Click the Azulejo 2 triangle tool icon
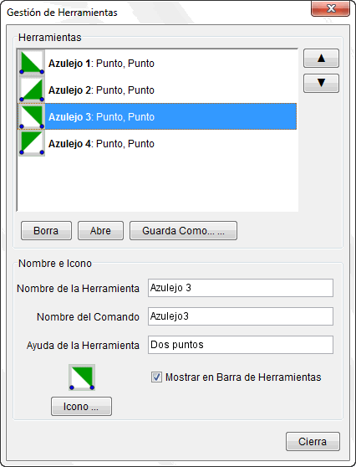 click(x=32, y=90)
